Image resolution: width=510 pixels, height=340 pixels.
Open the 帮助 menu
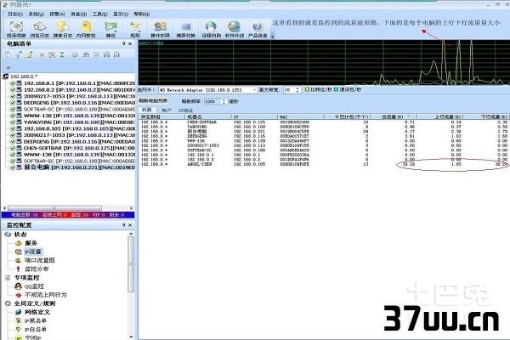tap(142, 14)
